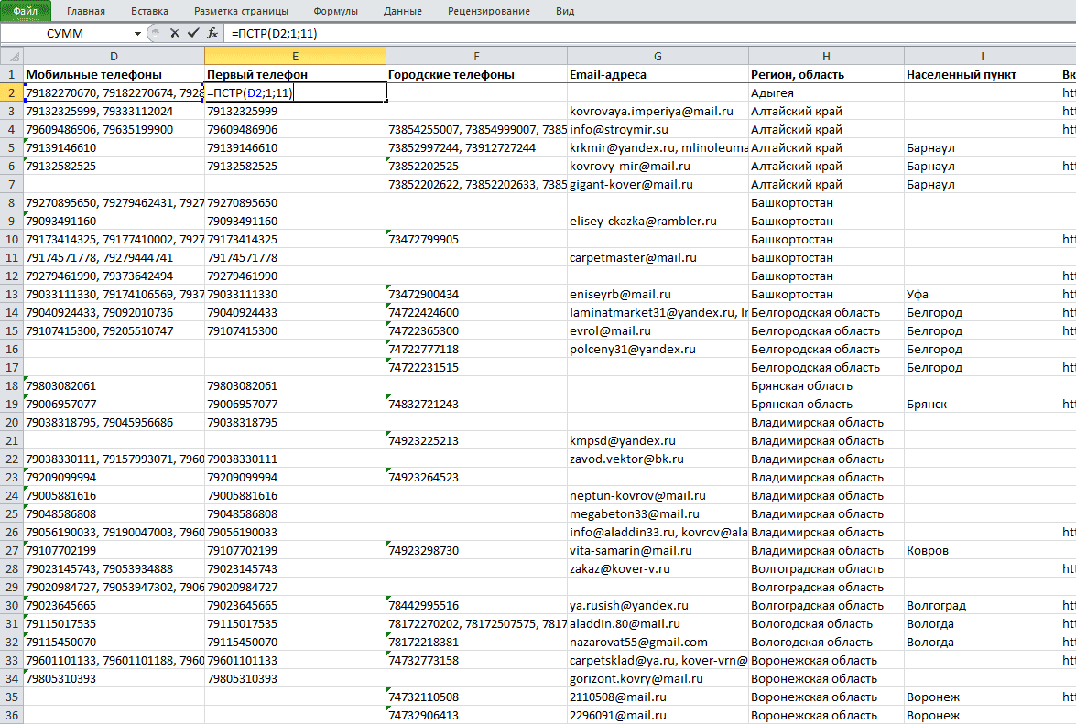Confirm formula with the checkmark icon
Viewport: 1076px width, 724px height.
tap(193, 33)
